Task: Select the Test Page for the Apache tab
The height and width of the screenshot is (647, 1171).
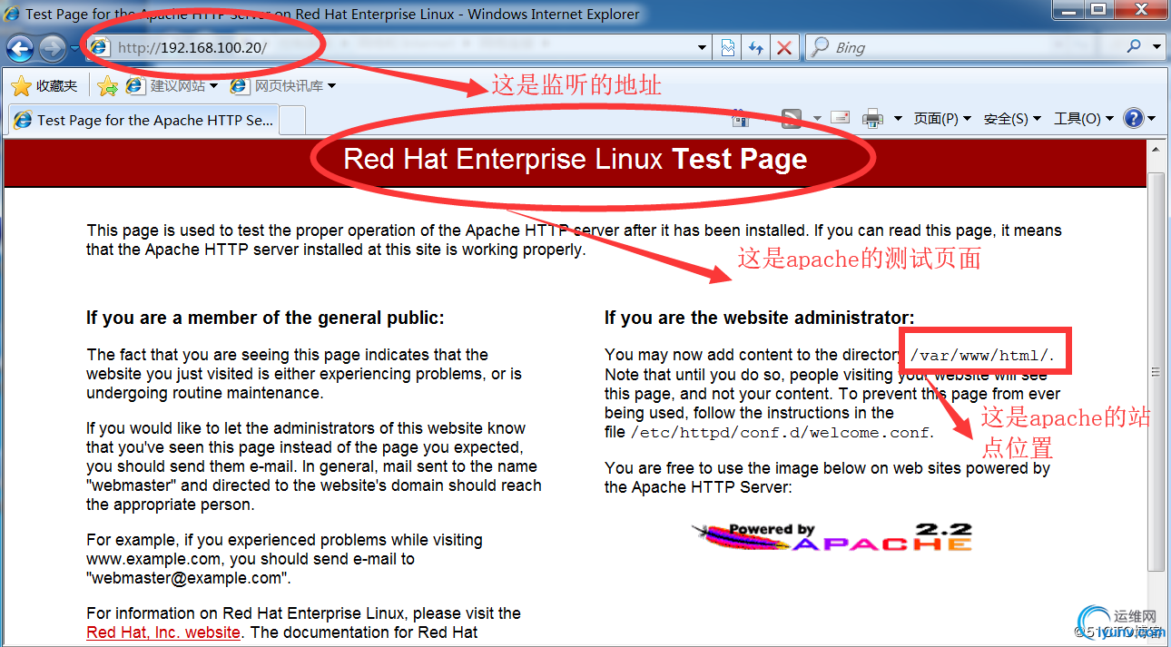Action: point(143,120)
